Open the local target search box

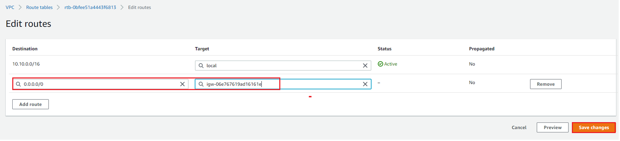click(283, 66)
